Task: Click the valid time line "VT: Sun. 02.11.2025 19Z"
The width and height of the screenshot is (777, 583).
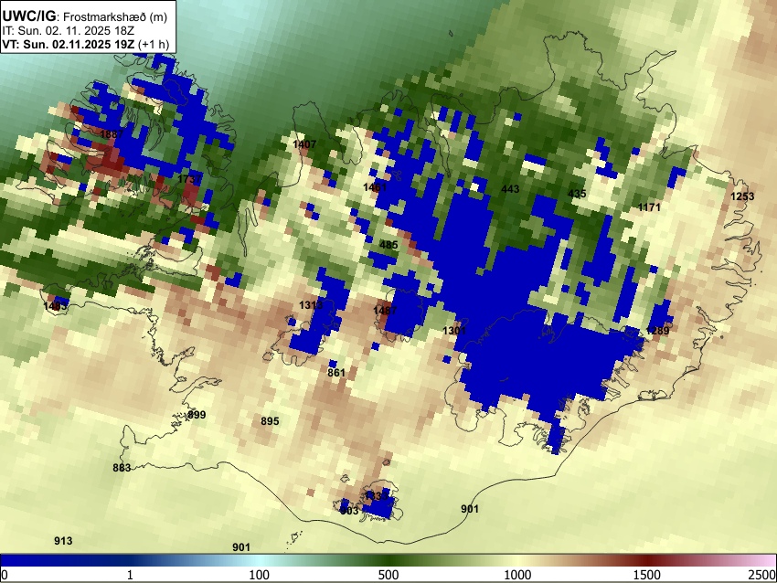Action: [69, 44]
